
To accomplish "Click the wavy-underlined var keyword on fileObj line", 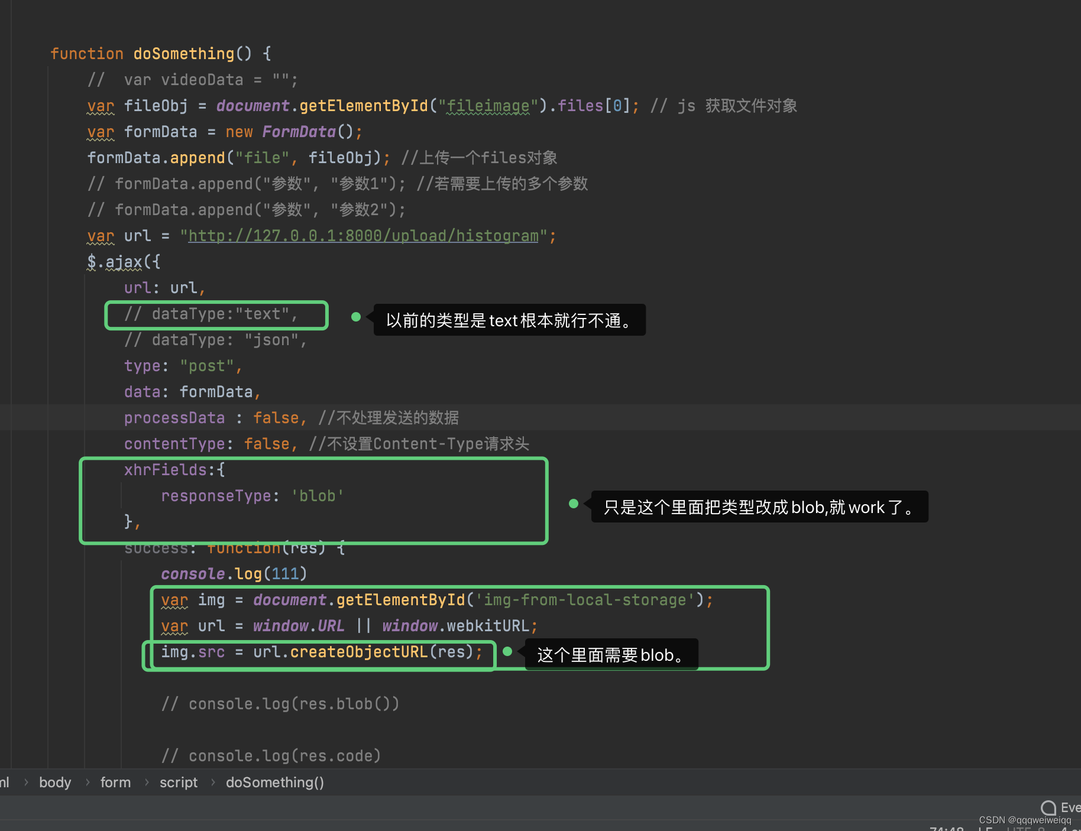I will (99, 106).
